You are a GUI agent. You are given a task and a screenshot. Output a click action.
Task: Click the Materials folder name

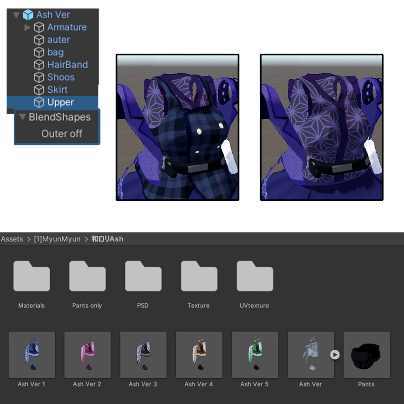32,306
